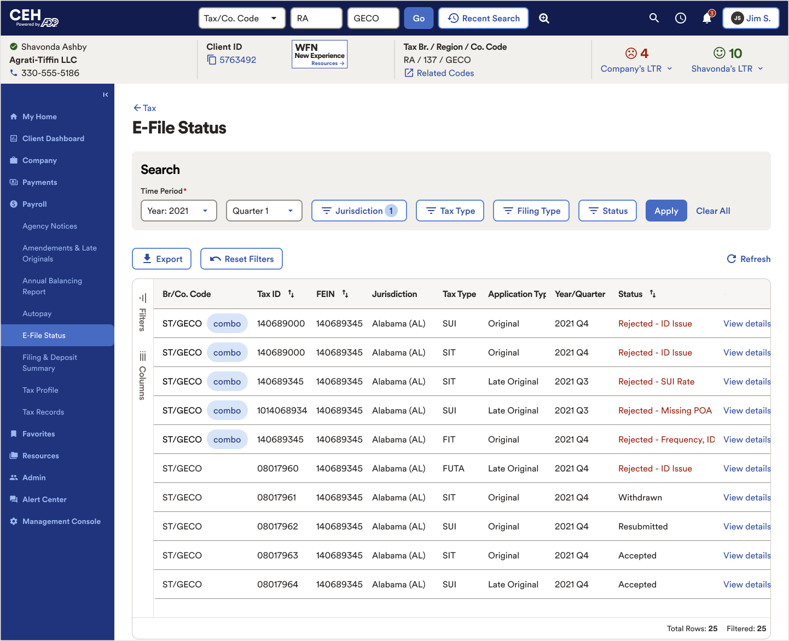Sort results by Status column
Image resolution: width=789 pixels, height=641 pixels.
pyautogui.click(x=653, y=294)
